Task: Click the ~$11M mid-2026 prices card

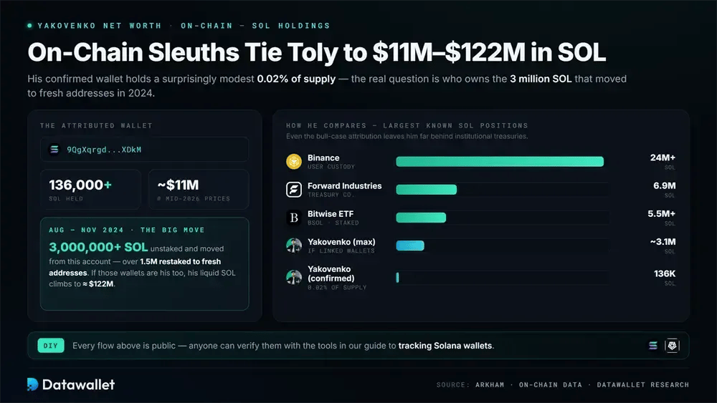Action: pos(199,190)
